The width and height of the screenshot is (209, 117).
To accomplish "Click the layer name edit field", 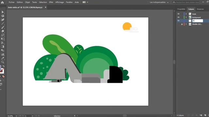I will click(x=198, y=21).
